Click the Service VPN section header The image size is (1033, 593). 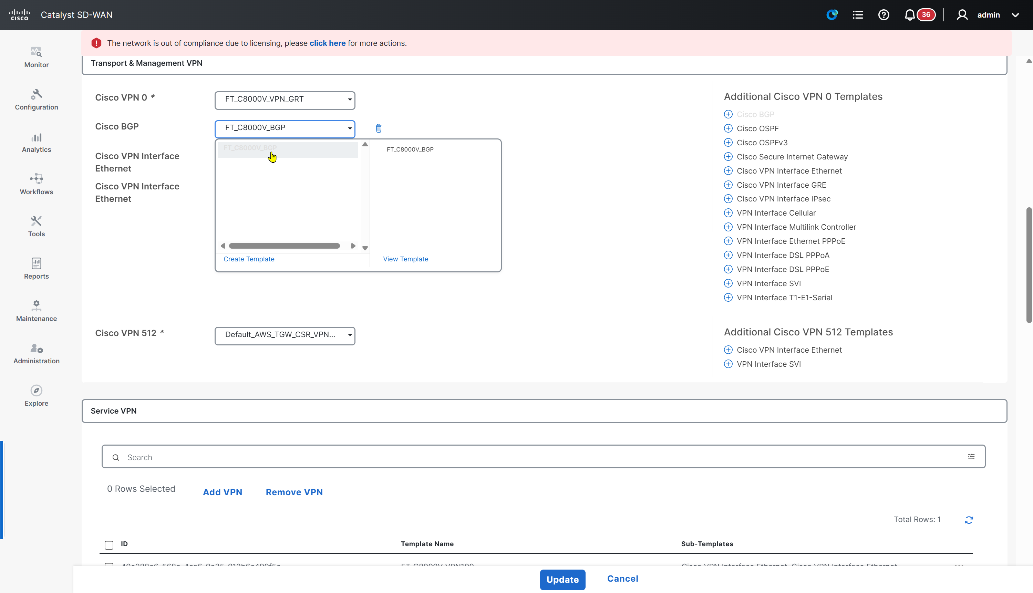tap(544, 411)
